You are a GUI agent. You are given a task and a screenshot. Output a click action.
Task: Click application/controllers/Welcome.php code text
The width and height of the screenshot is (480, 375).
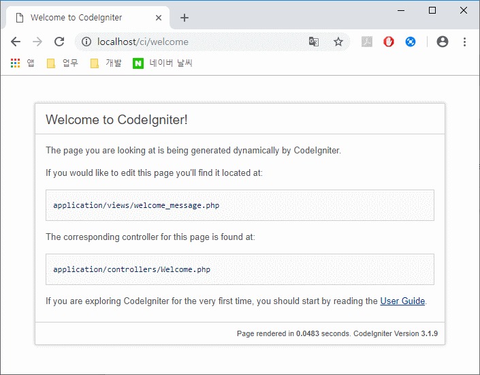pyautogui.click(x=131, y=269)
